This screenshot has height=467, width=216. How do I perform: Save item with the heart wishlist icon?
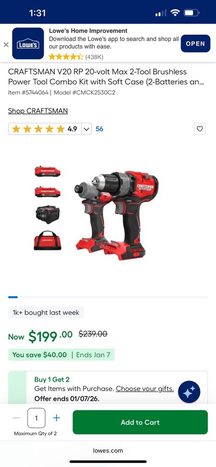click(200, 129)
